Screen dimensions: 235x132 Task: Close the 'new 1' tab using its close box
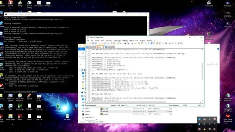[x=104, y=47]
